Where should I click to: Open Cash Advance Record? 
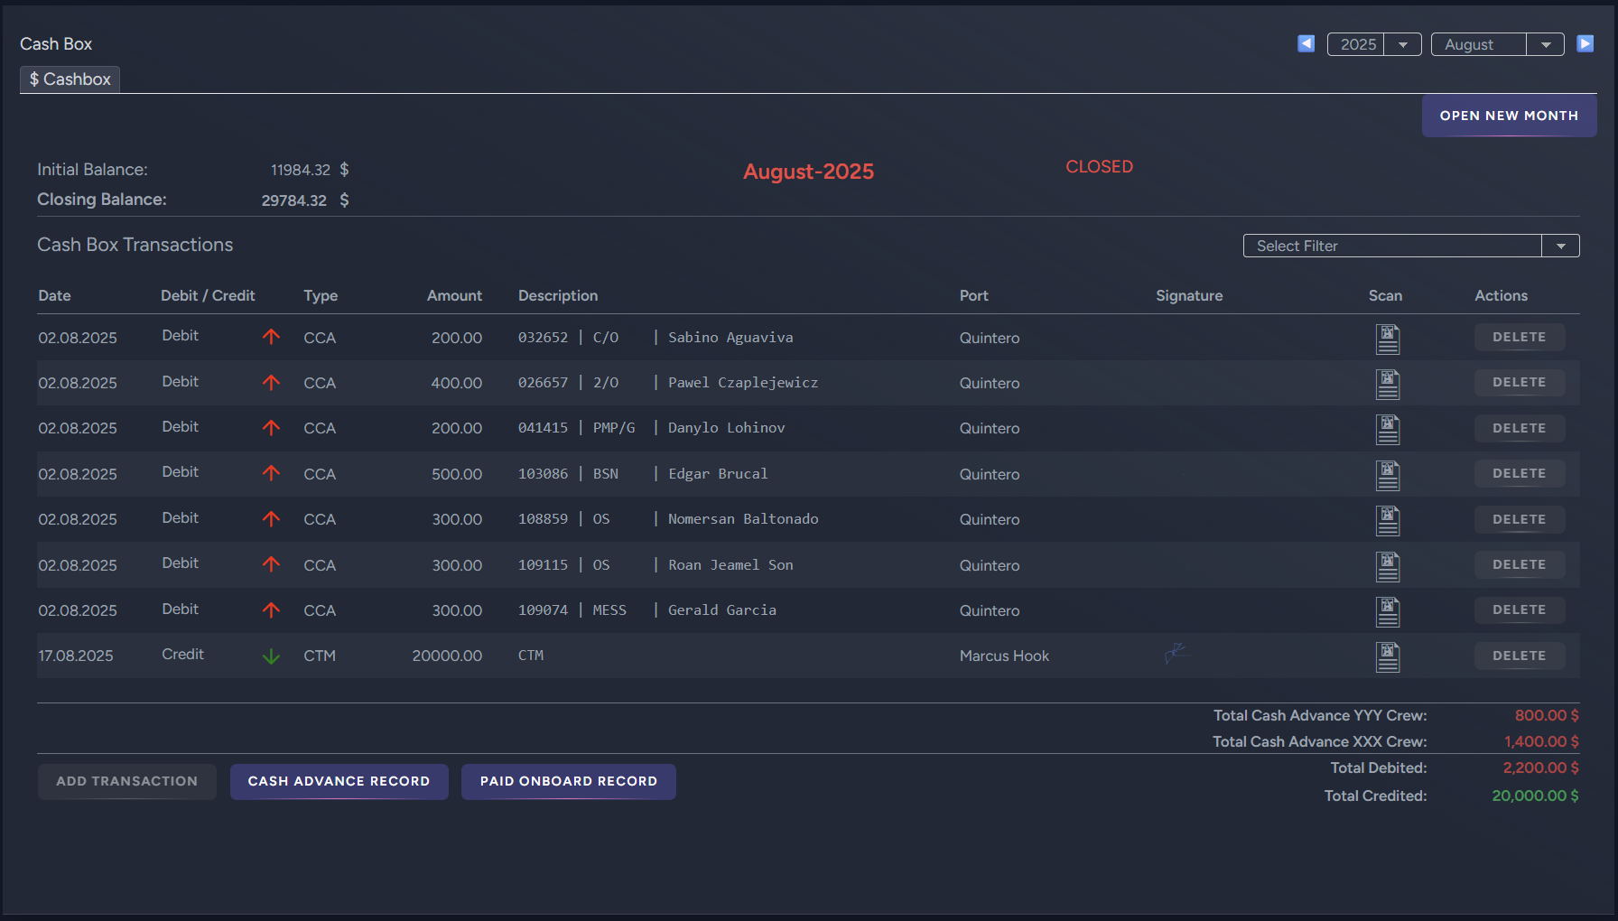[339, 781]
